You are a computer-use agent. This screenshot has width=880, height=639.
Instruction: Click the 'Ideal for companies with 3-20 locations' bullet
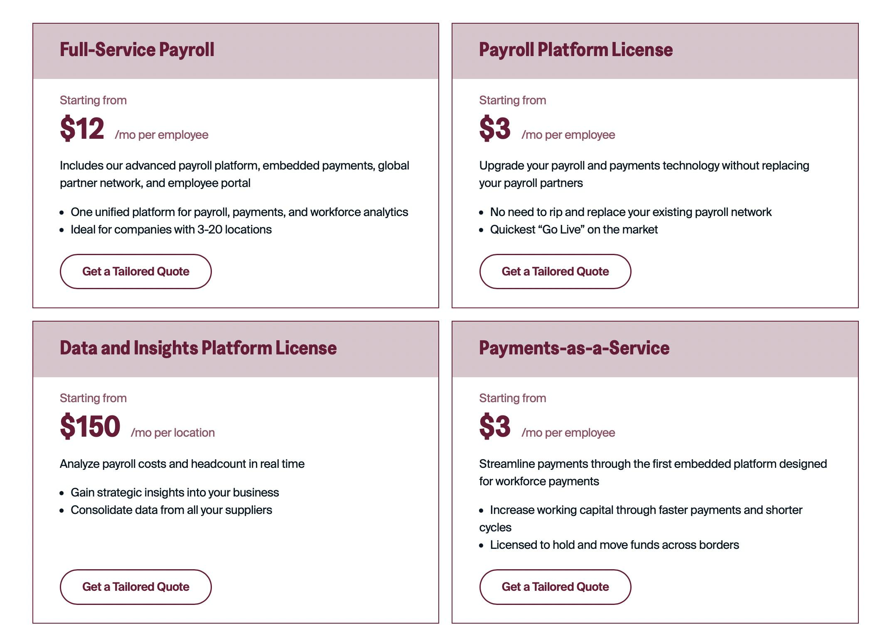(x=171, y=229)
